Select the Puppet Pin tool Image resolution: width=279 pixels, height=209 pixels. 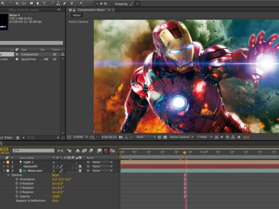pyautogui.click(x=81, y=3)
